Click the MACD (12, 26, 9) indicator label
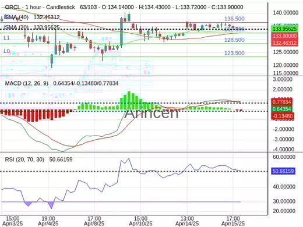The width and height of the screenshot is (303, 227). tap(27, 83)
